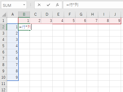Image resolution: width=123 pixels, height=92 pixels.
Task: Select column D header
Action: pyautogui.click(x=47, y=14)
